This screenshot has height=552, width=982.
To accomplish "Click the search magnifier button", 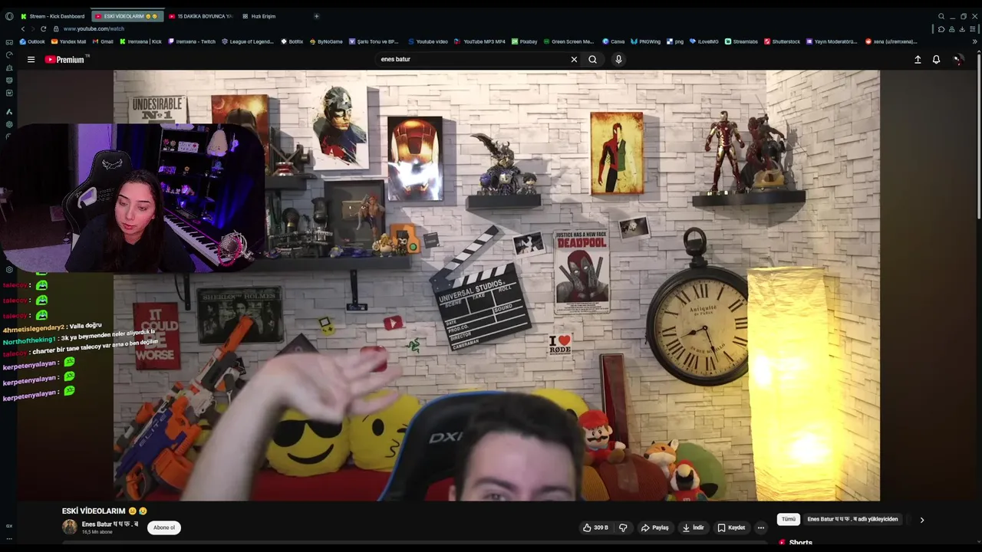I will (592, 59).
